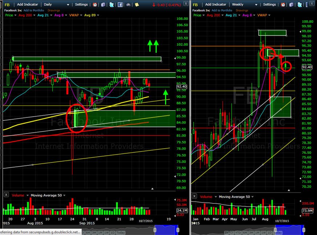Select 6M range in Weekly chart
Image resolution: width=317 pixels, height=235 pixels.
tap(245, 232)
